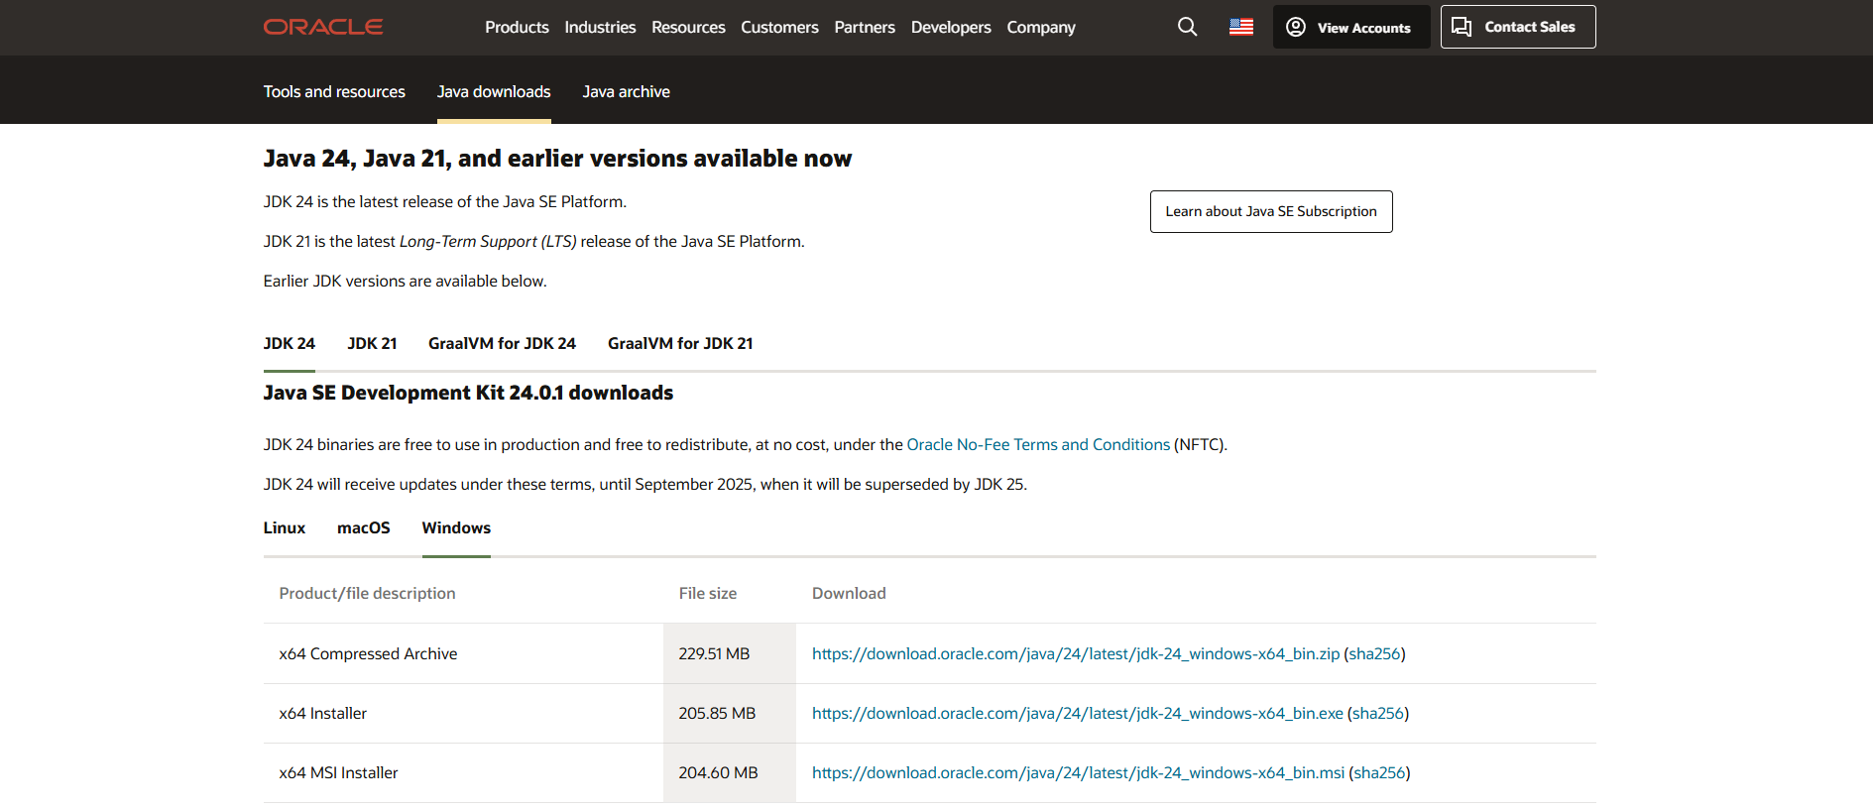
Task: Click the Java 24, Java 21 page heading
Action: pyautogui.click(x=557, y=159)
